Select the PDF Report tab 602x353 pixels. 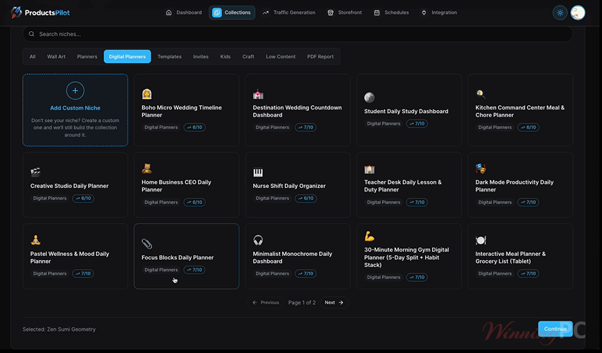pyautogui.click(x=320, y=56)
